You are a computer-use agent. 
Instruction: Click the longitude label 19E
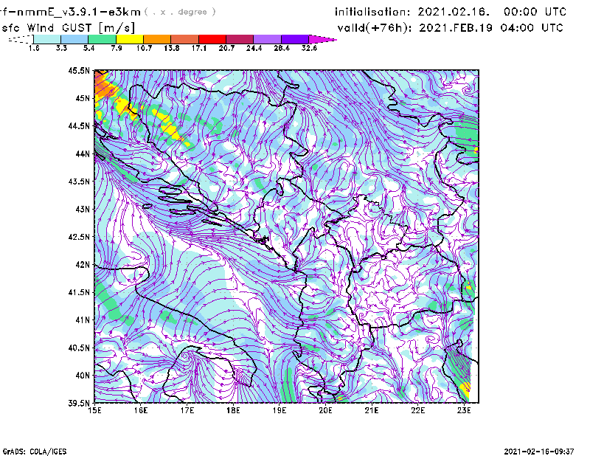(x=280, y=410)
